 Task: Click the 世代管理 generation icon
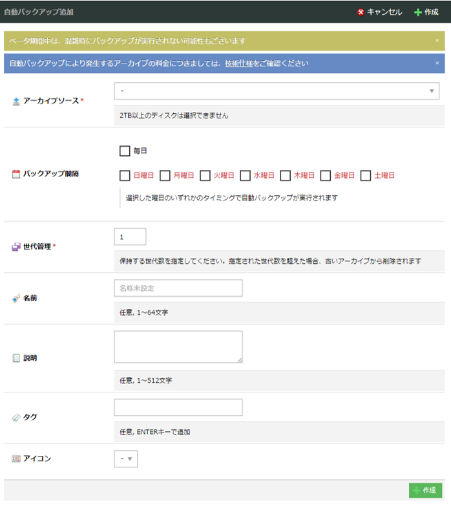(16, 246)
